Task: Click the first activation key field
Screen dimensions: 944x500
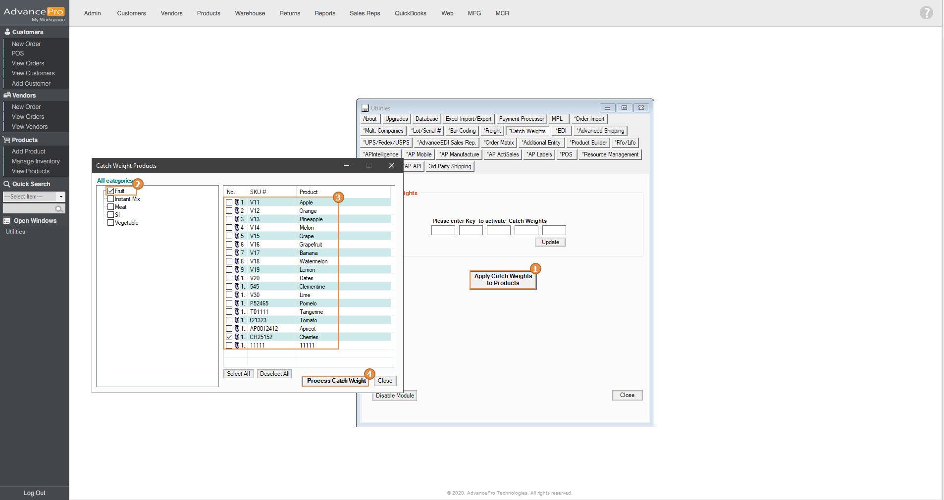Action: point(443,230)
